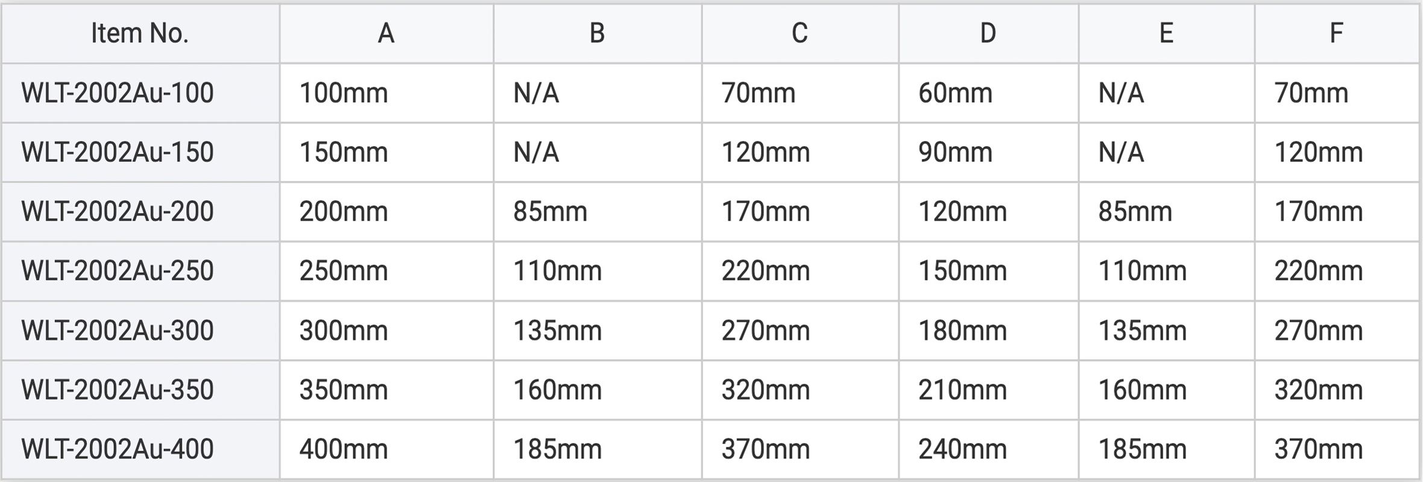Select the 60mm cell in column D
This screenshot has height=482, width=1423.
pyautogui.click(x=956, y=93)
